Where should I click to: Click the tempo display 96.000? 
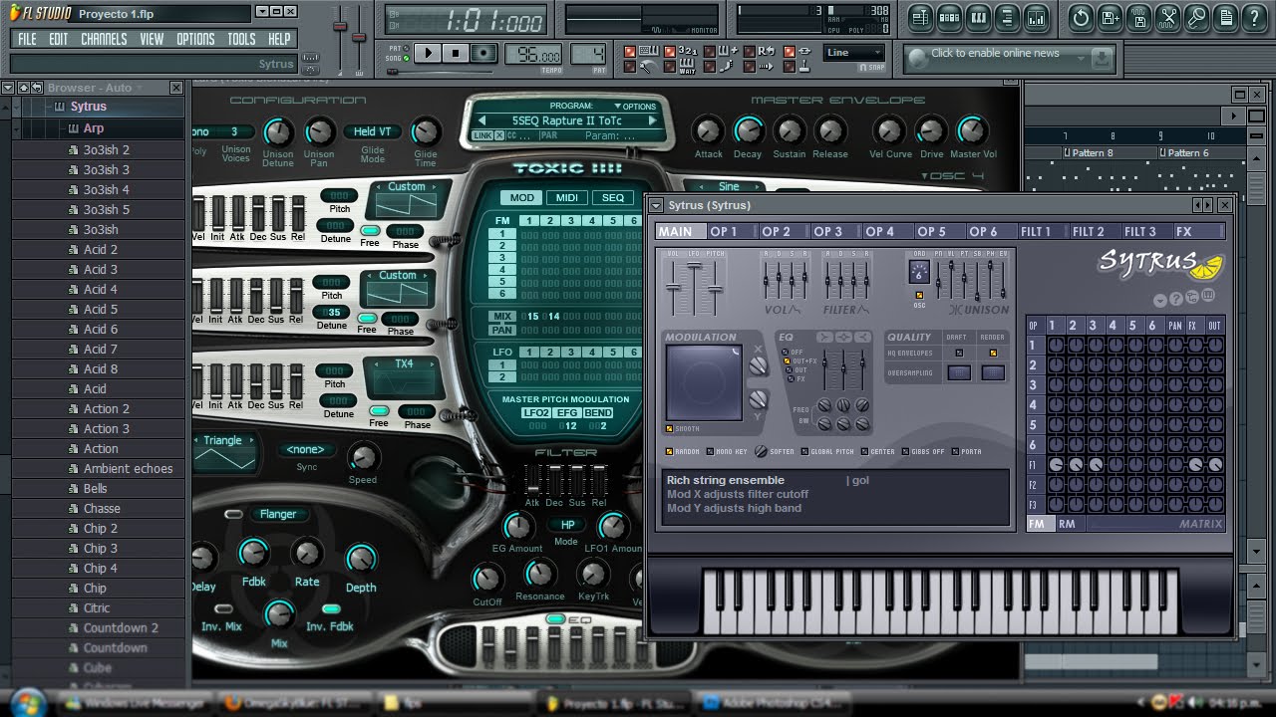(534, 55)
